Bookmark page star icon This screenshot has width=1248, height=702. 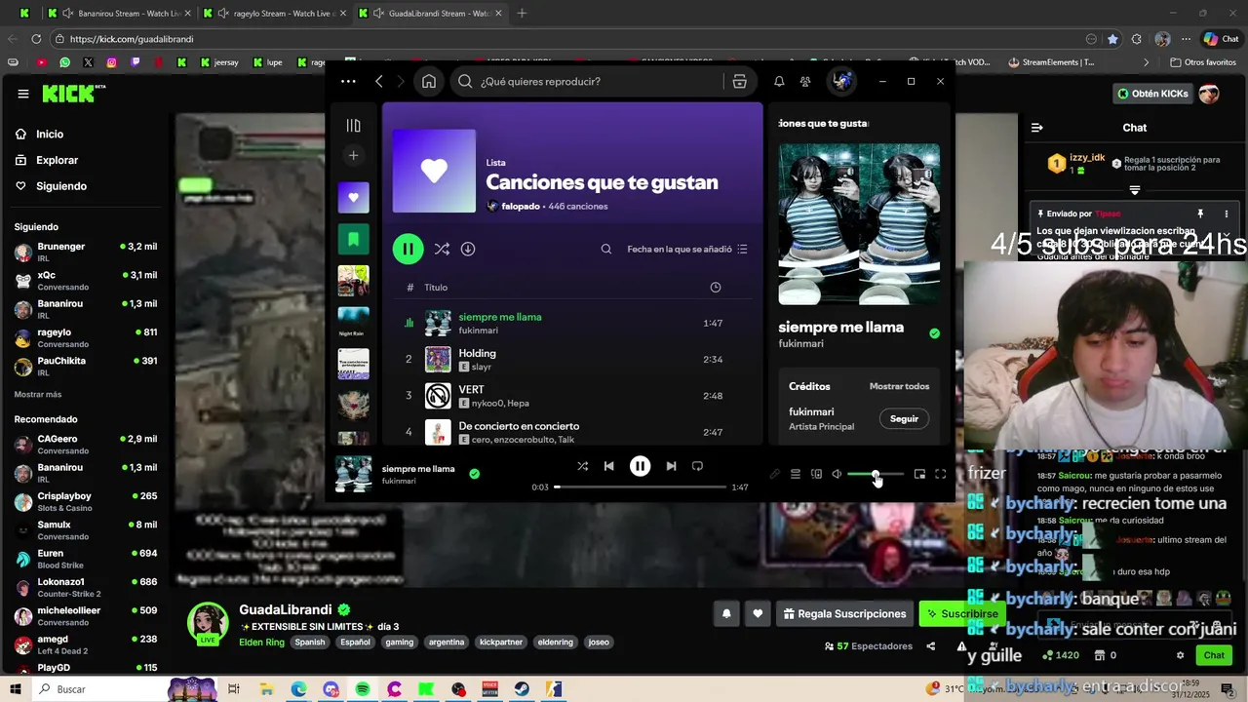point(1112,39)
